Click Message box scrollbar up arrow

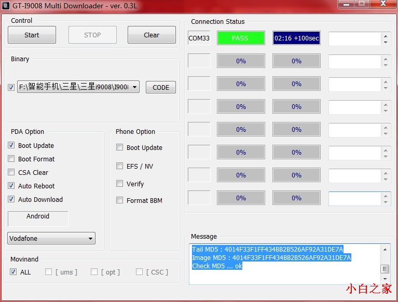click(x=385, y=250)
